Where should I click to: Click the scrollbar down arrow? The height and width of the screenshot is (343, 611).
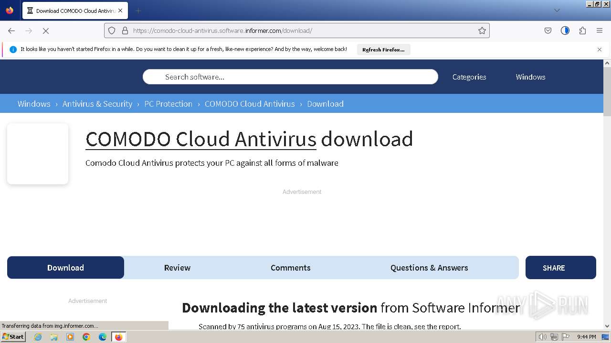click(607, 326)
